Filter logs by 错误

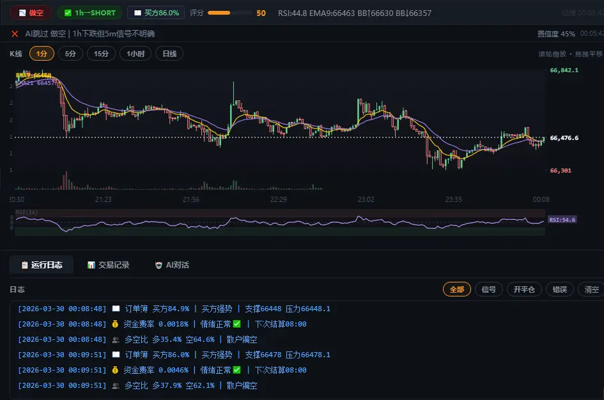pyautogui.click(x=560, y=289)
